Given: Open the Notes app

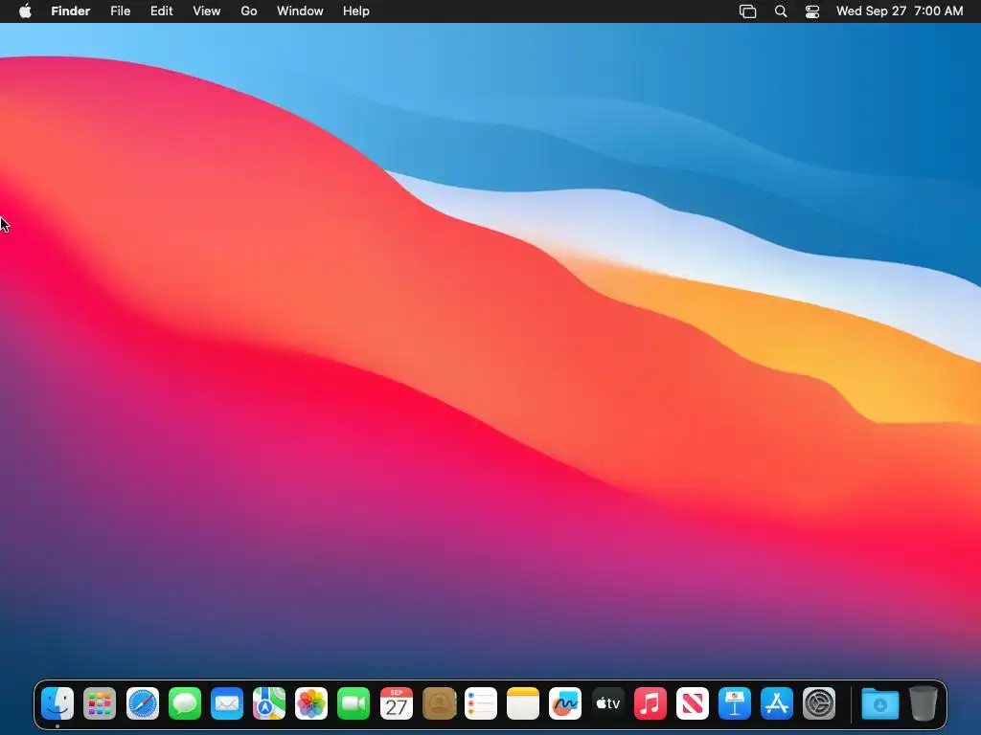Looking at the screenshot, I should click(523, 703).
